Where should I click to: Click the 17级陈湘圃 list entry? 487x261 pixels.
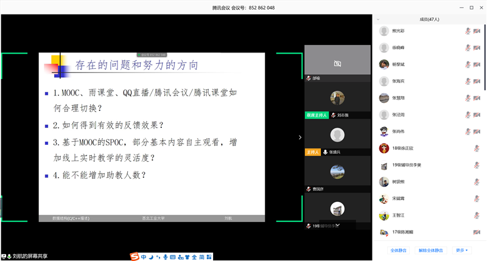[x=430, y=232]
